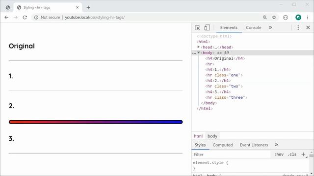Bookmark this page with the star icon
Screen dimensions: 314x176
[274, 18]
